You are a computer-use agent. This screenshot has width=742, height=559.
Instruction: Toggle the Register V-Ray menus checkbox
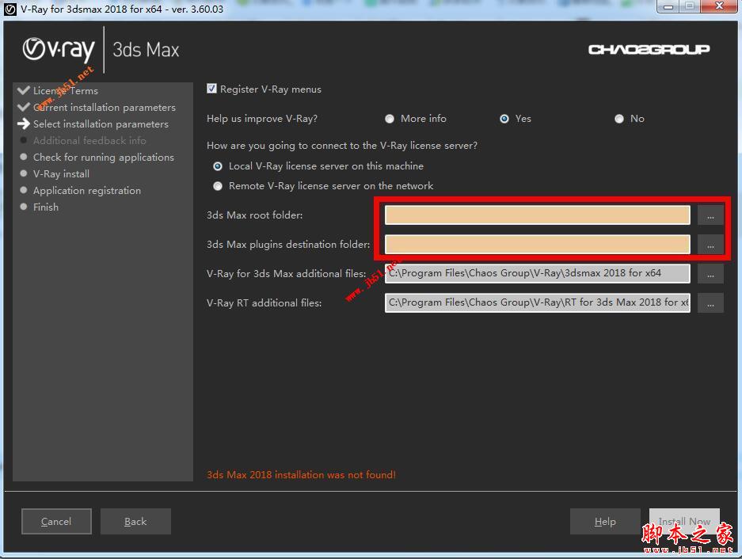[x=211, y=89]
